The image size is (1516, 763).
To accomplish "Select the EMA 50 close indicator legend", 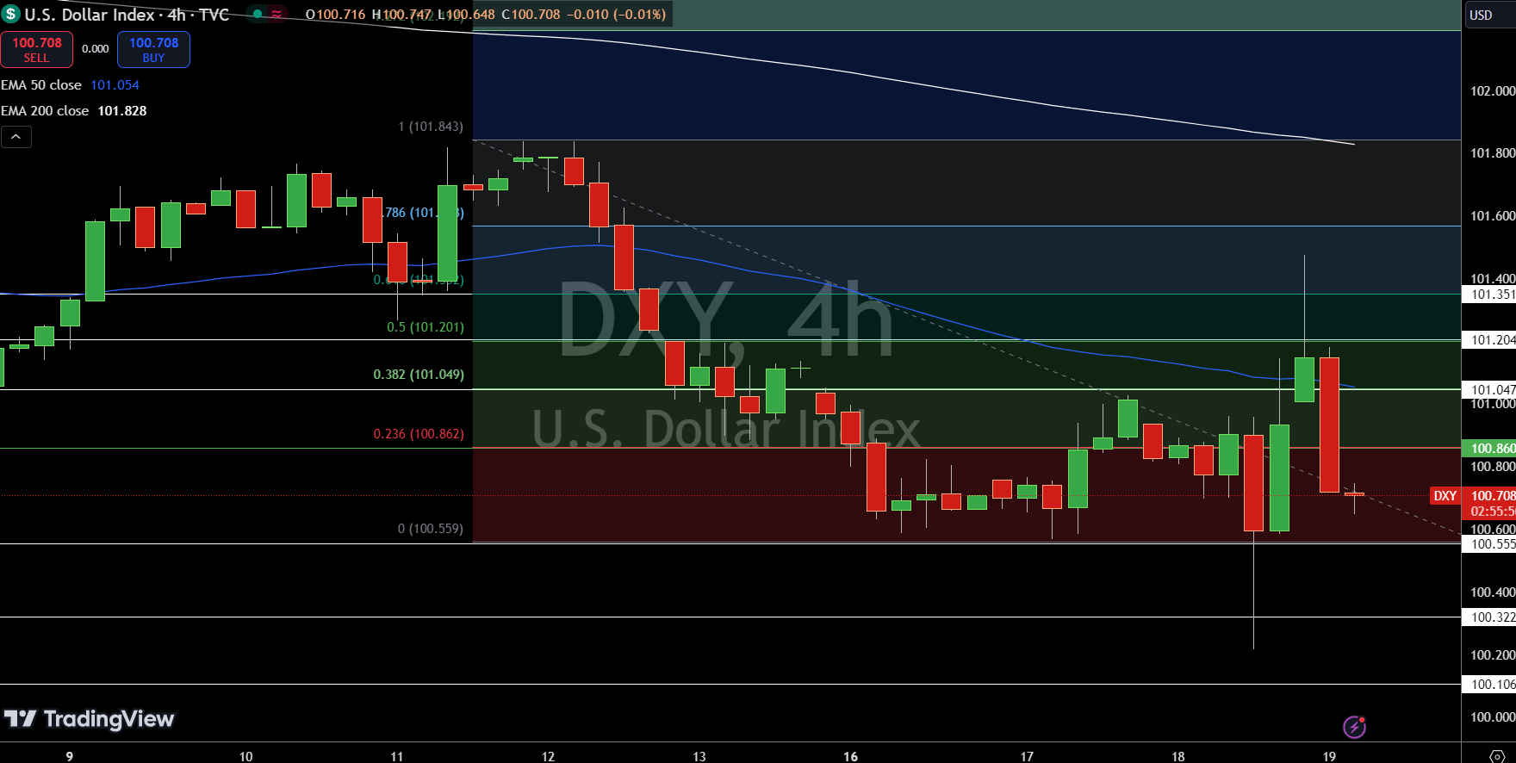I will tap(41, 85).
